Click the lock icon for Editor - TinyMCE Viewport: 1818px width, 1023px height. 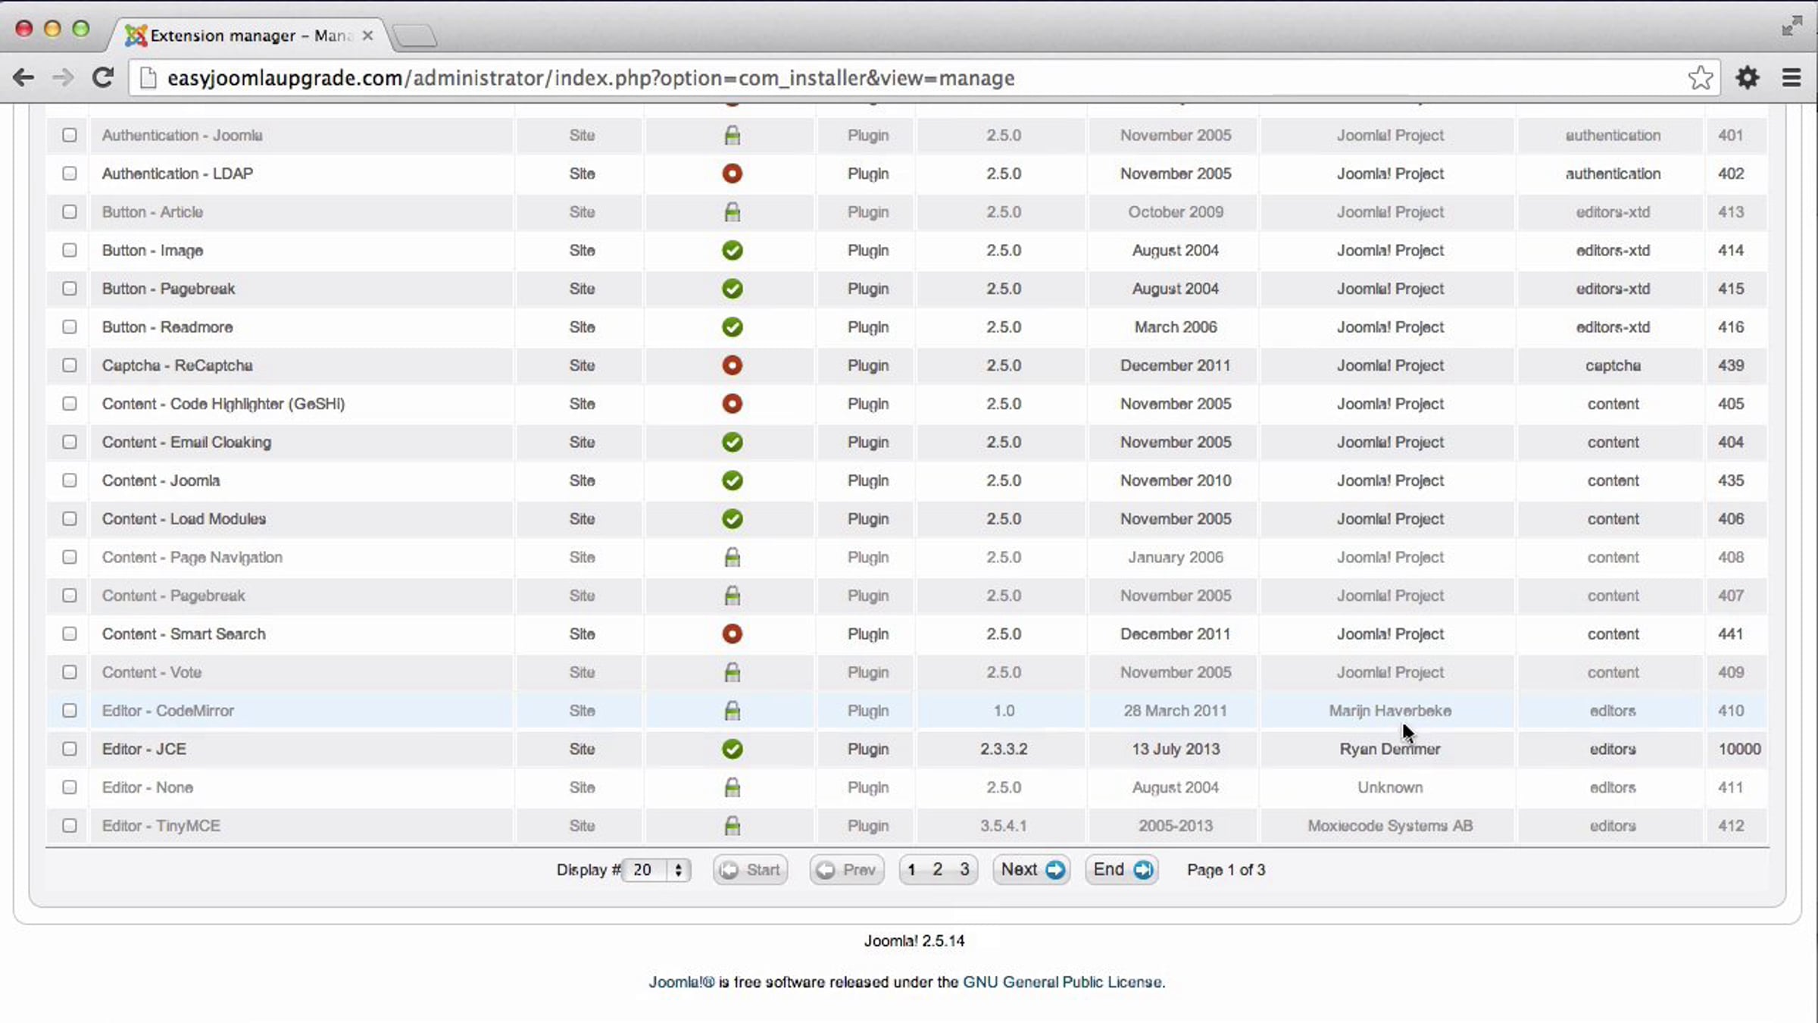click(x=732, y=825)
